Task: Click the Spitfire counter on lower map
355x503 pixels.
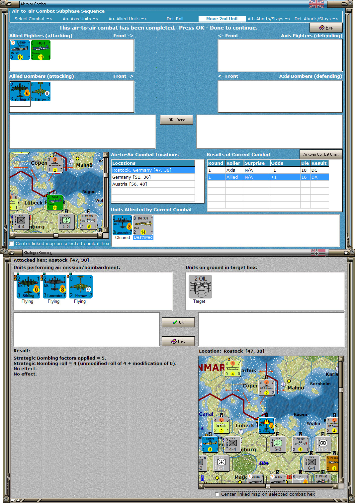Action: 210,444
